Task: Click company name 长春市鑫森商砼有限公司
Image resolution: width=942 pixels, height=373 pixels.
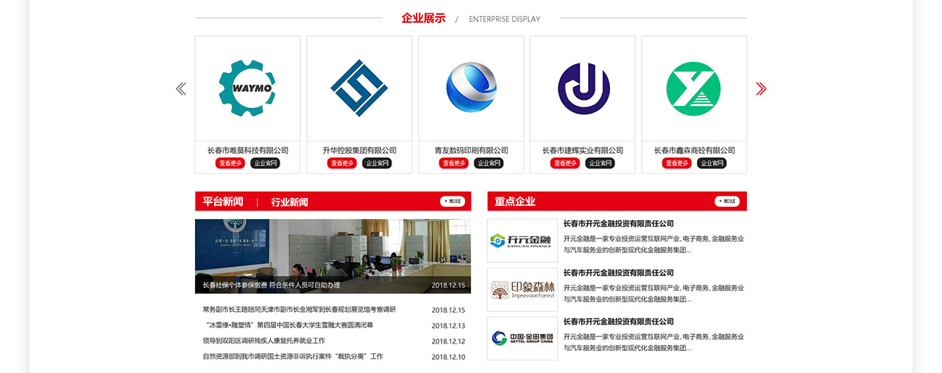Action: [695, 150]
